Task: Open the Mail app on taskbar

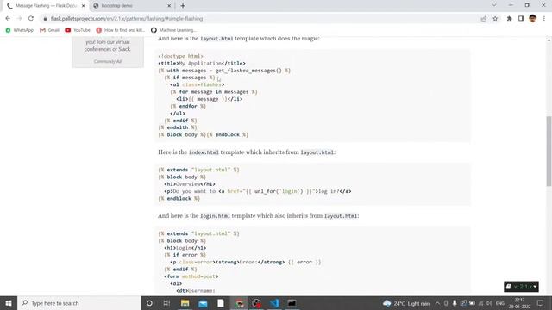Action: (203, 303)
